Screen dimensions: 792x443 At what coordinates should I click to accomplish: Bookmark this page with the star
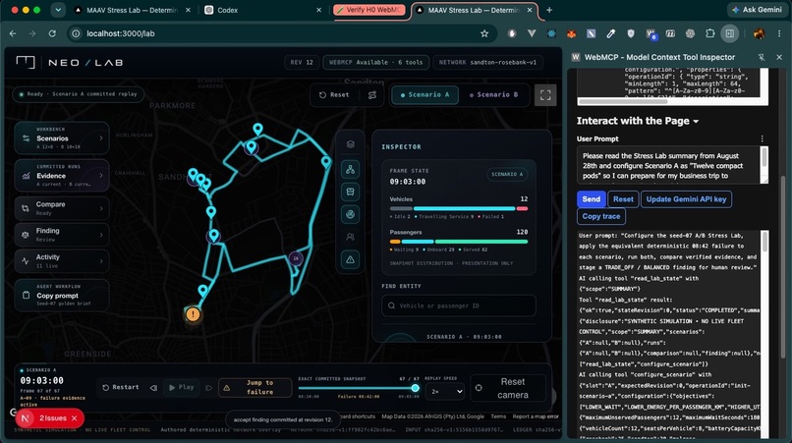click(484, 33)
